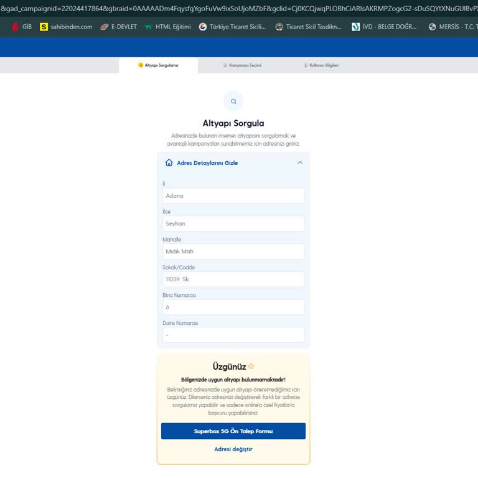Click the Superbox 5G Ön Talep Formu button
The image size is (478, 478).
pyautogui.click(x=233, y=431)
